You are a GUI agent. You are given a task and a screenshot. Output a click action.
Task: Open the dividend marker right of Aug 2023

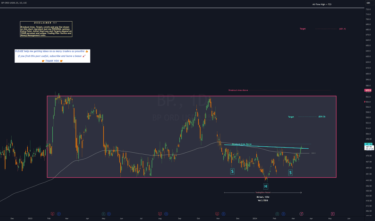click(x=166, y=214)
